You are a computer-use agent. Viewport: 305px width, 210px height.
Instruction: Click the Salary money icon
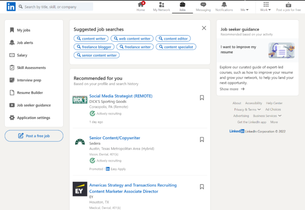point(12,55)
